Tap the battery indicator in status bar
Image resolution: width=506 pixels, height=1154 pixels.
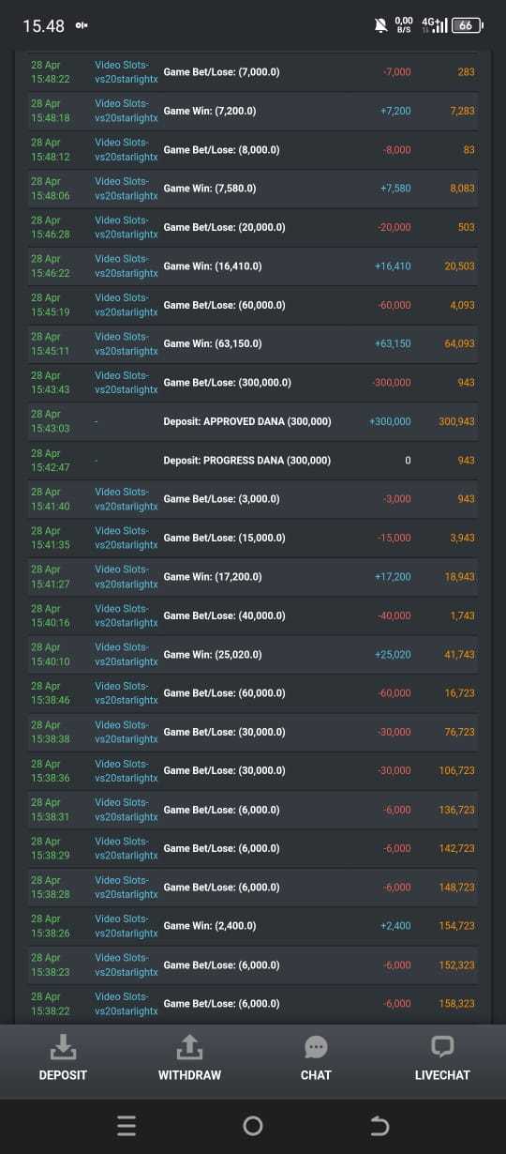[468, 25]
